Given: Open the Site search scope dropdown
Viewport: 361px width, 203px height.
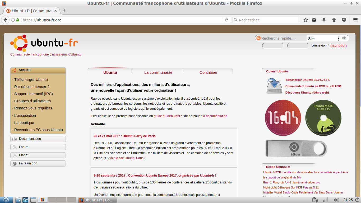Looking at the screenshot, I should (323, 38).
